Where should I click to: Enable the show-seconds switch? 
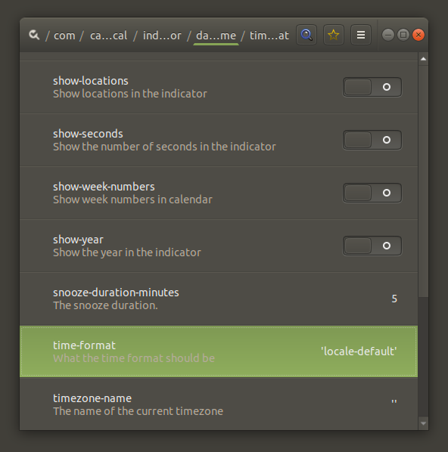tap(372, 140)
